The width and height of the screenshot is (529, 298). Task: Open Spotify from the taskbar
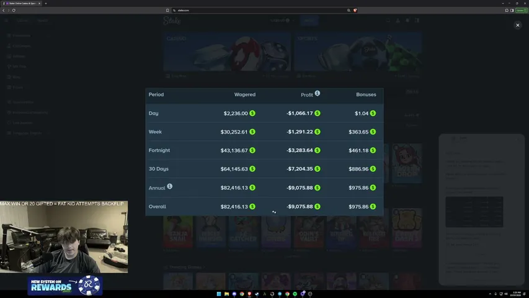295,294
